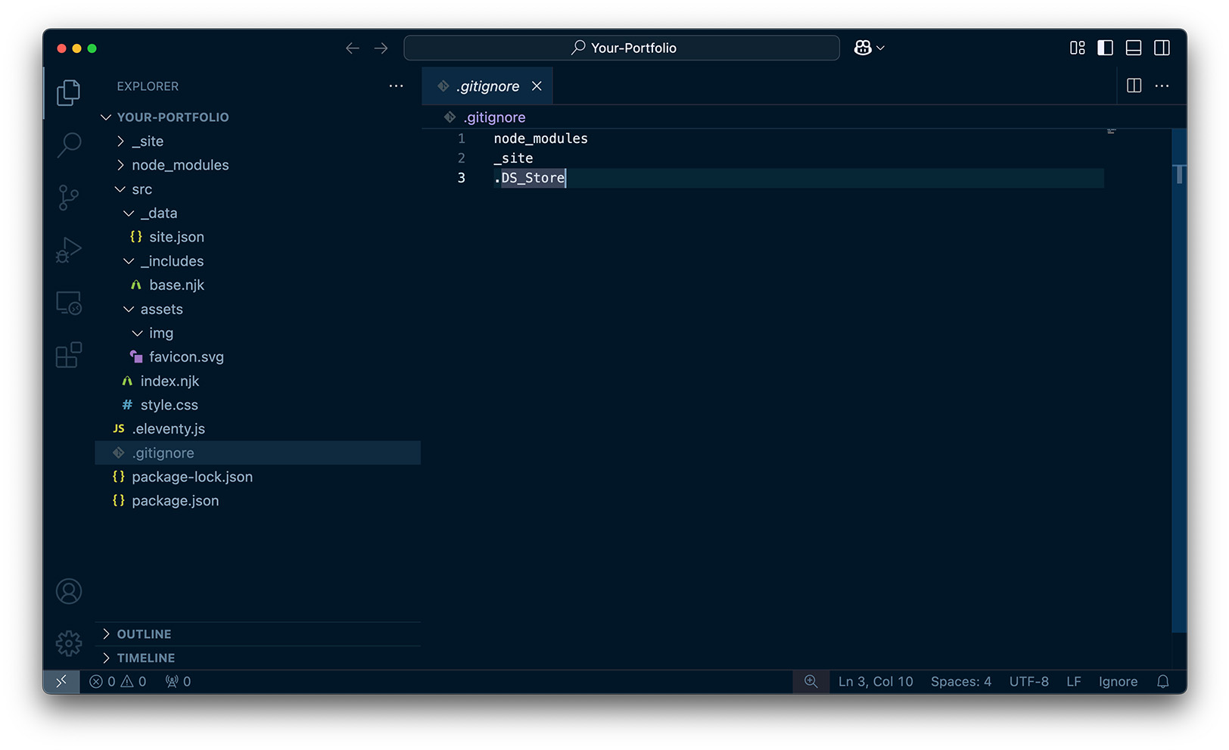Collapse the src folder
The image size is (1229, 750).
pyautogui.click(x=257, y=189)
